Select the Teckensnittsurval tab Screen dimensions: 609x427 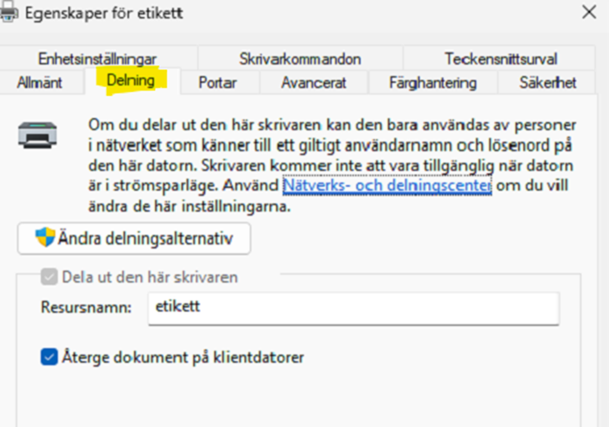(500, 59)
